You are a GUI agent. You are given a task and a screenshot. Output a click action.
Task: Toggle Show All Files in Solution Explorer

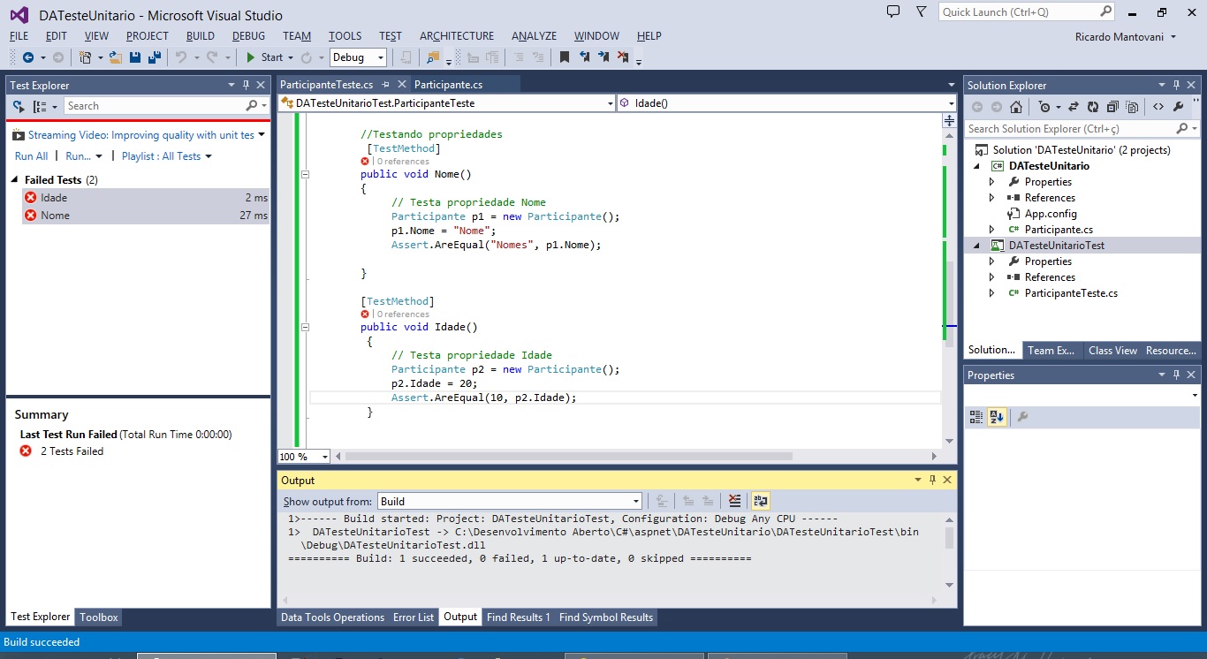[x=1133, y=107]
